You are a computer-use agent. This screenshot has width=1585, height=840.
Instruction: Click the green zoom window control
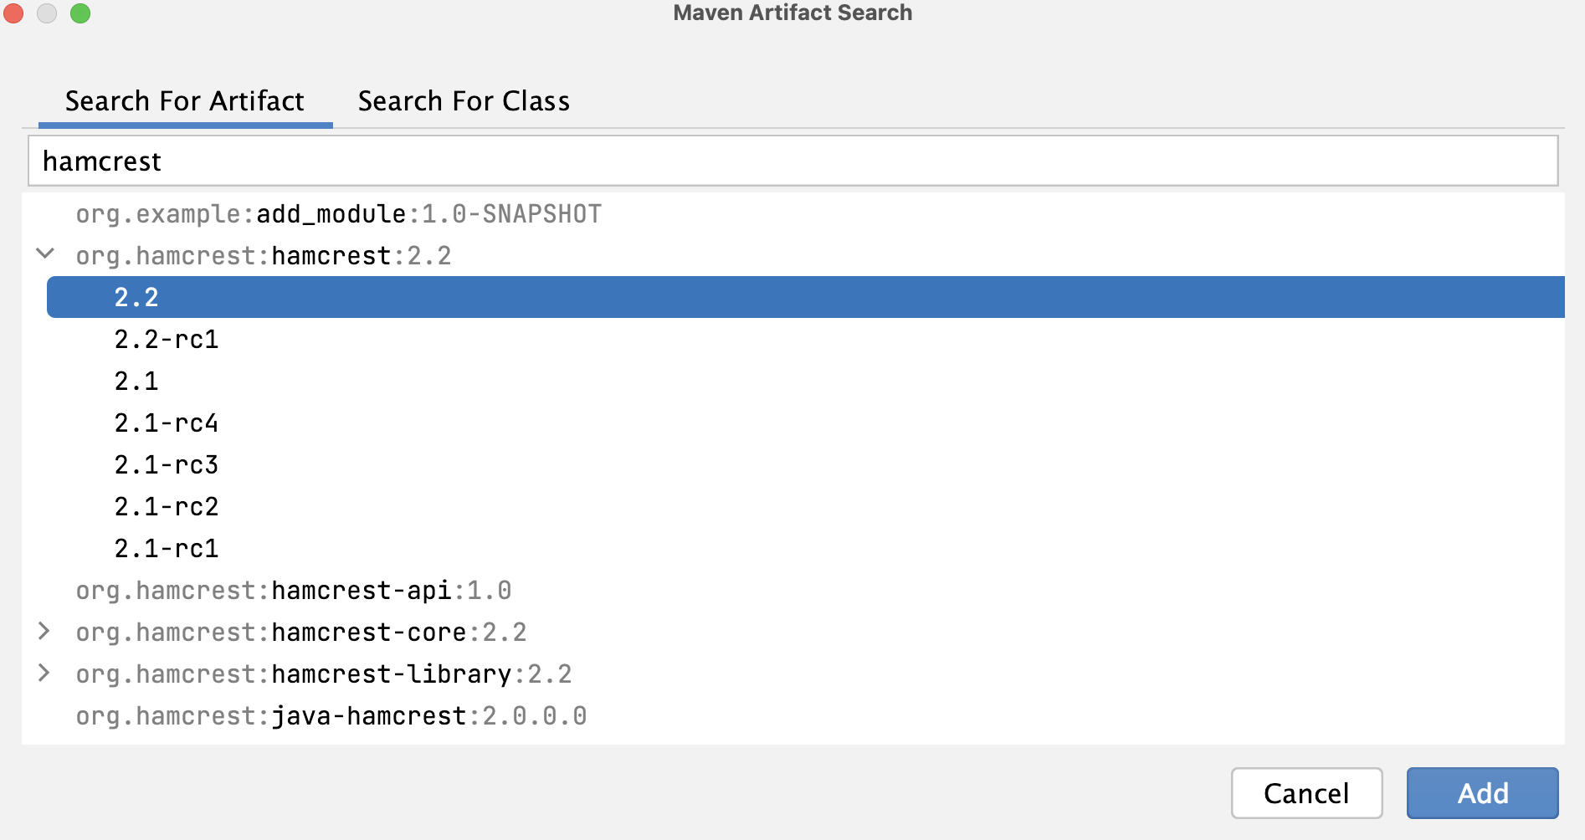pyautogui.click(x=80, y=13)
